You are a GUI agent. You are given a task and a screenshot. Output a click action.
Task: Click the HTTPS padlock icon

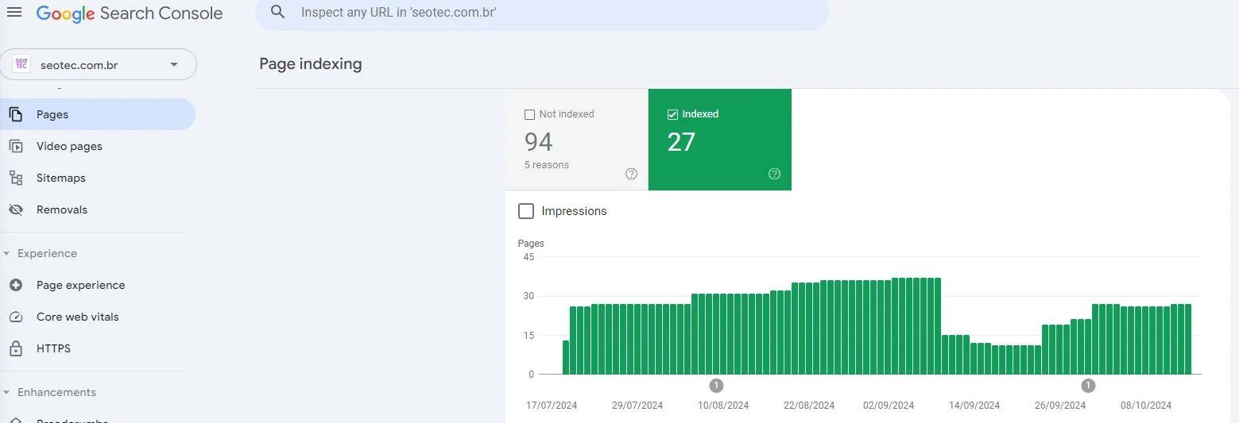(16, 348)
